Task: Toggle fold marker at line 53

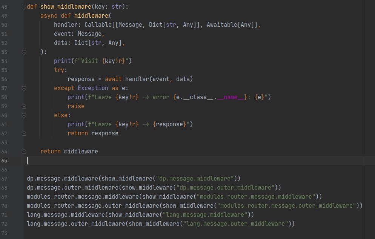Action: [24, 52]
